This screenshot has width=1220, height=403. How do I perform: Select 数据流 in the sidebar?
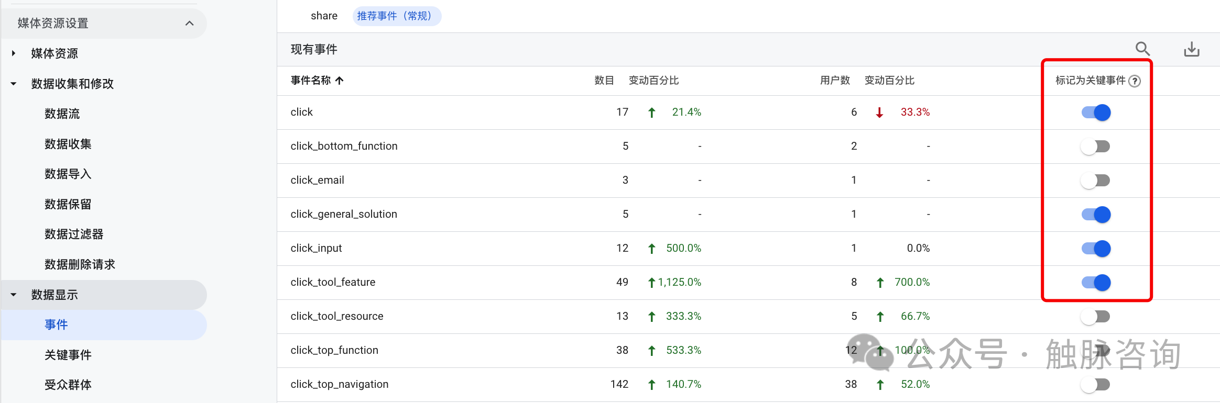tap(62, 114)
